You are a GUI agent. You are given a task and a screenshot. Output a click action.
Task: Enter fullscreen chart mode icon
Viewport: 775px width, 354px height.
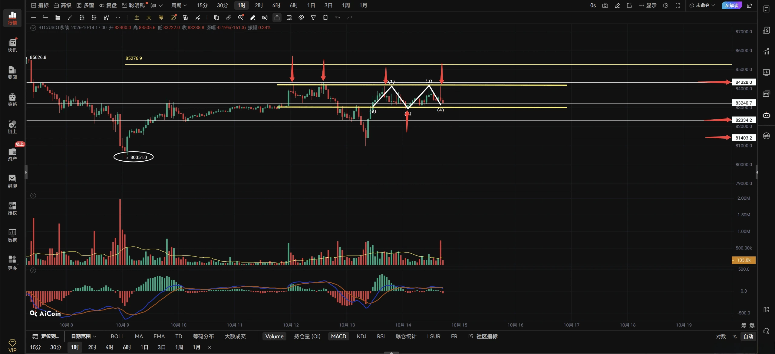pyautogui.click(x=678, y=5)
